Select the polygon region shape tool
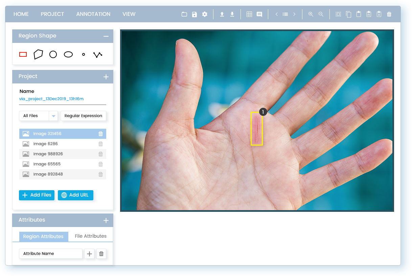 pyautogui.click(x=38, y=54)
